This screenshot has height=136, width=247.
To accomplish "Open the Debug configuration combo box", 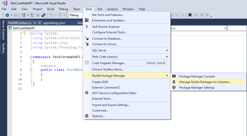I will coord(76,15).
